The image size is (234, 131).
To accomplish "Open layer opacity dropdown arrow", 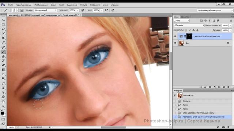I will (230, 25).
